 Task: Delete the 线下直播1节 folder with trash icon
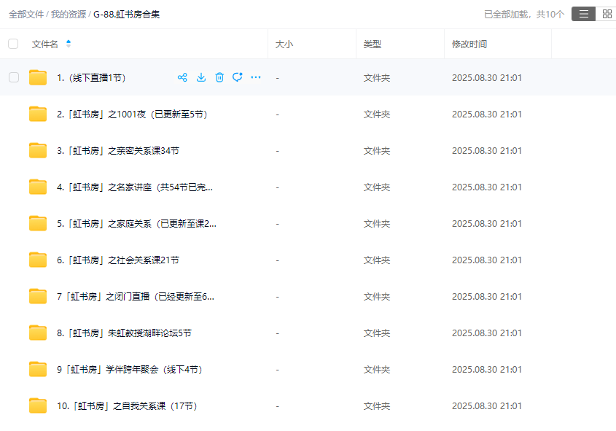[219, 77]
